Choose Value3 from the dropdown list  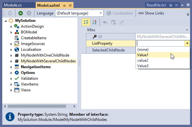163,66
